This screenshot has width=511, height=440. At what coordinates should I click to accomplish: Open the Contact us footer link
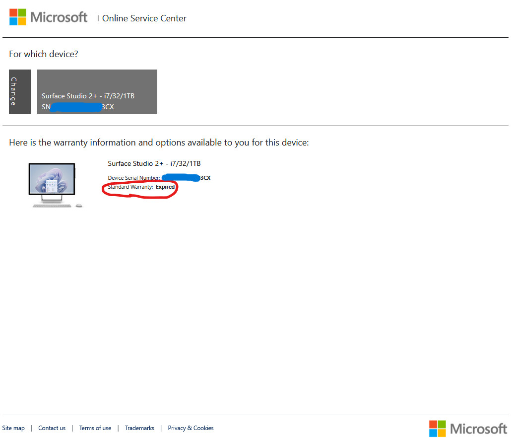click(52, 428)
